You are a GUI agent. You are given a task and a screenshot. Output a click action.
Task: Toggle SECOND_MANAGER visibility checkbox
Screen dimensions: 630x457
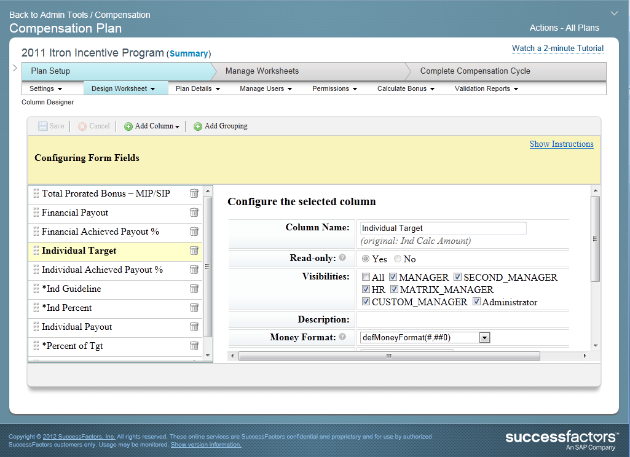tap(458, 276)
